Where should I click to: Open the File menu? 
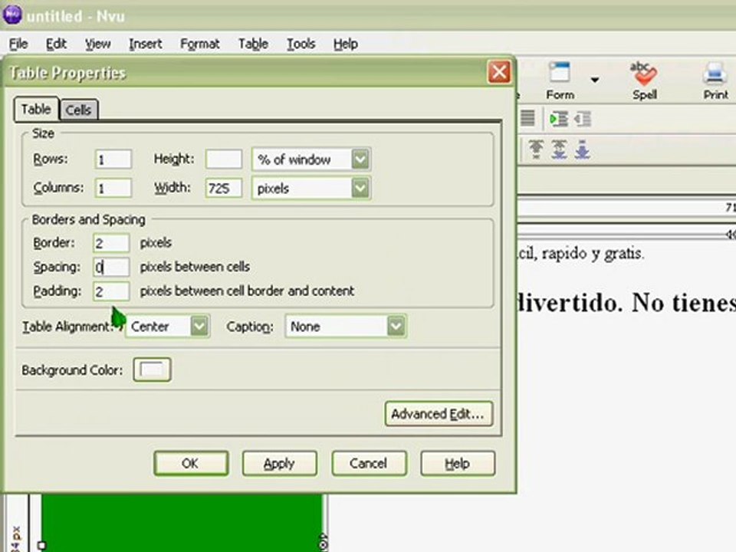click(18, 44)
